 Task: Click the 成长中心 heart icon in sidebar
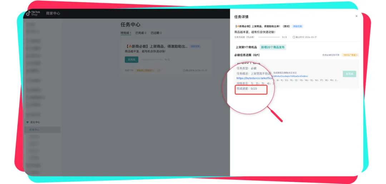[x=28, y=122]
